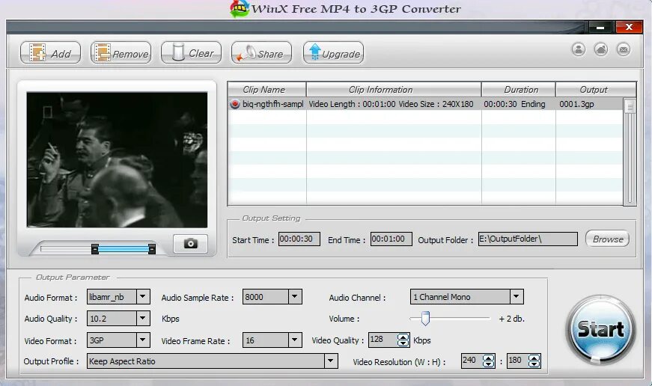The height and width of the screenshot is (386, 652).
Task: Open the Audio Sample Rate dropdown
Action: pyautogui.click(x=294, y=297)
